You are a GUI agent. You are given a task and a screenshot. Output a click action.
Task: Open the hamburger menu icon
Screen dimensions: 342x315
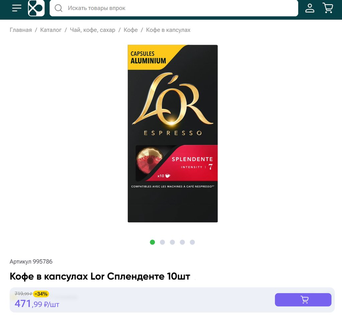[x=17, y=8]
